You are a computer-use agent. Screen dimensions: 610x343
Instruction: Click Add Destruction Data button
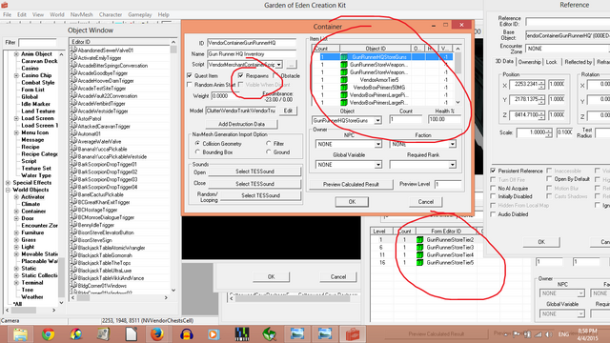pyautogui.click(x=241, y=124)
